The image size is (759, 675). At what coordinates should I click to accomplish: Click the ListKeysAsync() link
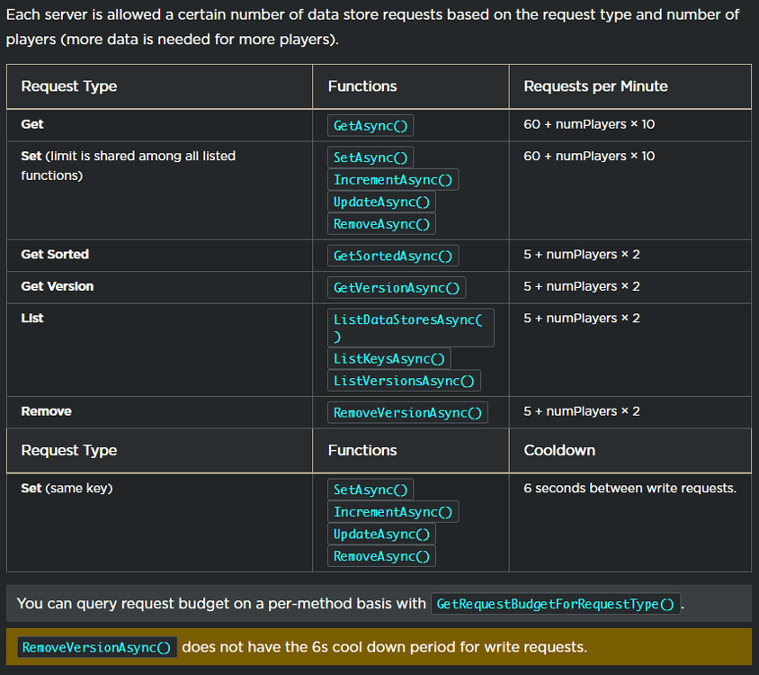tap(388, 358)
